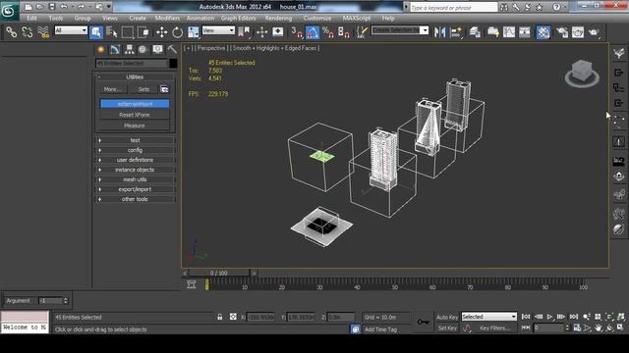Expand the instance objects rollout
The width and height of the screenshot is (629, 353).
tap(135, 170)
